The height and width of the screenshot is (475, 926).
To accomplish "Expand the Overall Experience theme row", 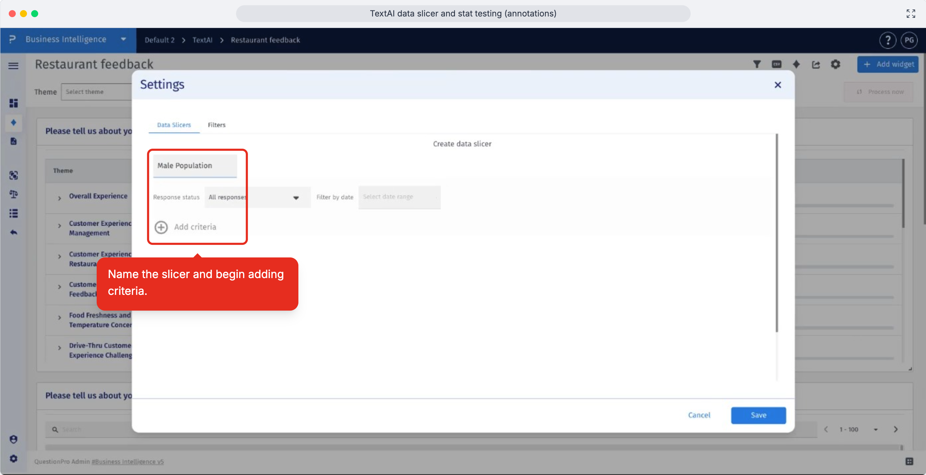I will tap(59, 198).
